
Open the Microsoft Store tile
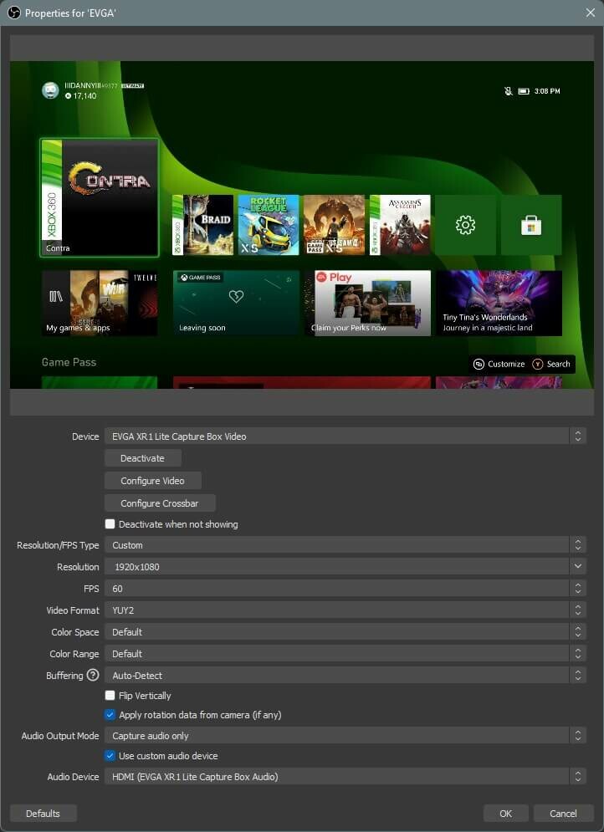(531, 225)
